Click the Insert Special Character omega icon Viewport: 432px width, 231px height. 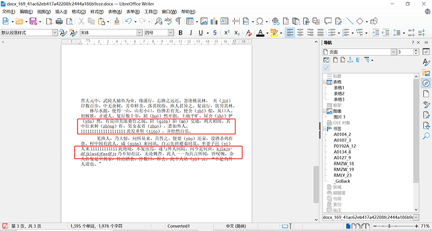[260, 21]
